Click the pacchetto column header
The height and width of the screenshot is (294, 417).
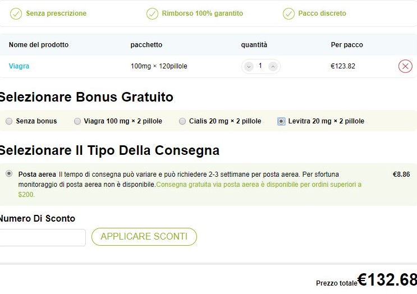click(x=146, y=45)
